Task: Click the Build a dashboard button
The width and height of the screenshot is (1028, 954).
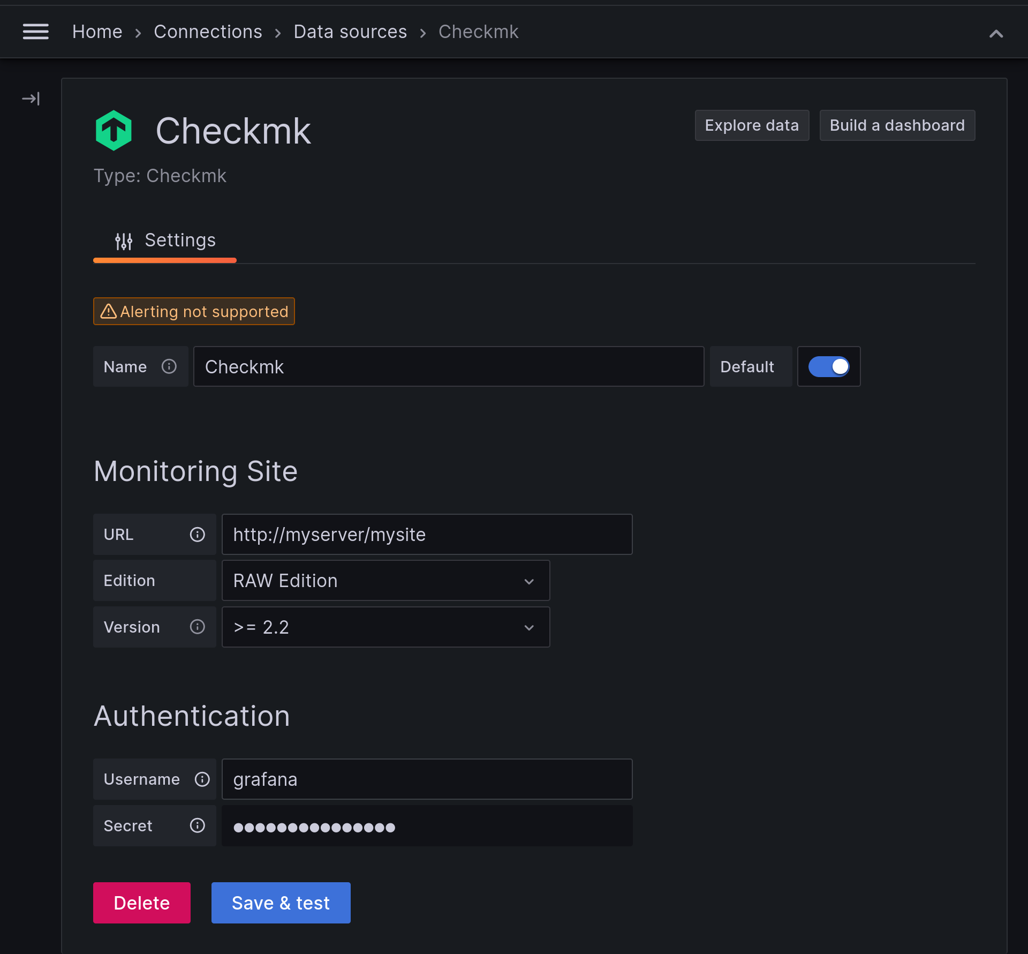Action: coord(897,125)
